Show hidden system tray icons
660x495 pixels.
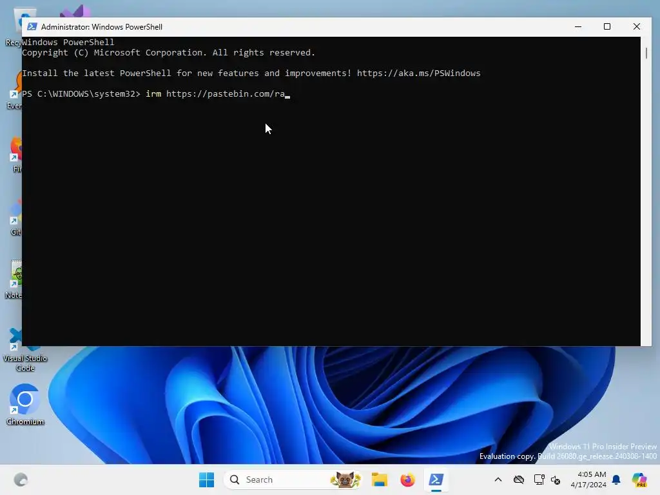[x=498, y=480]
